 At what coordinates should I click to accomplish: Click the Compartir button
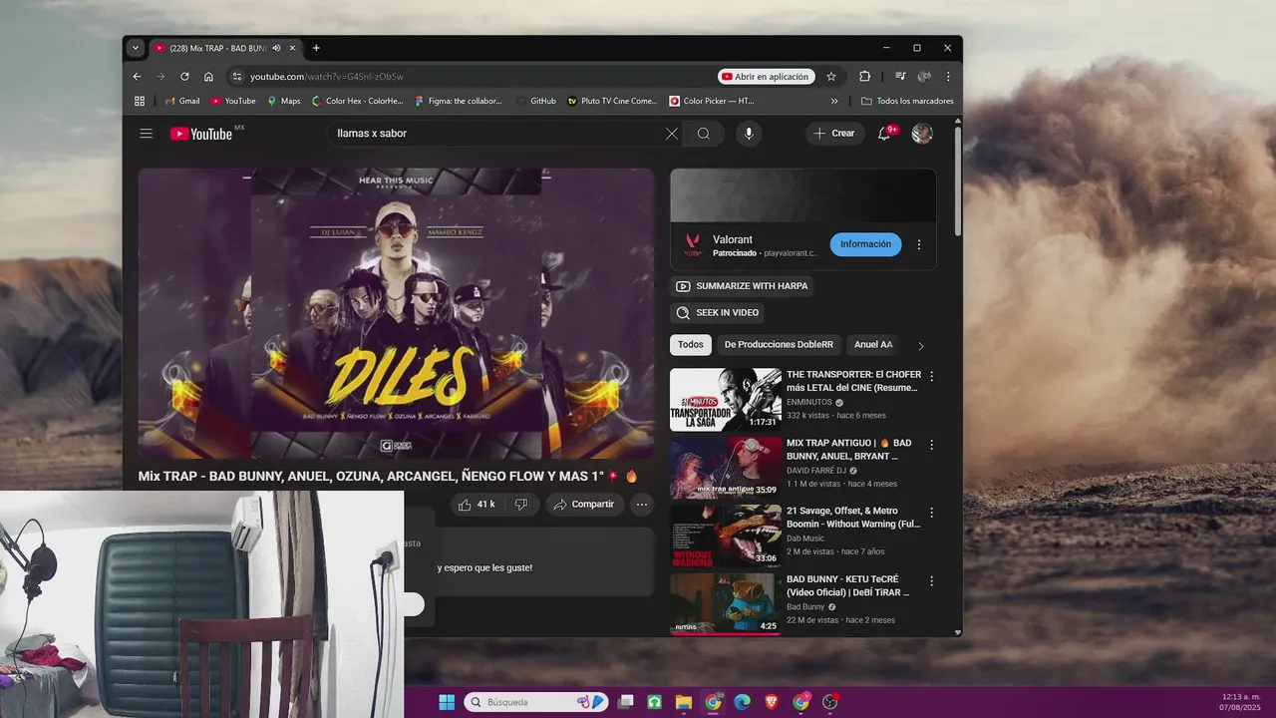pos(585,505)
